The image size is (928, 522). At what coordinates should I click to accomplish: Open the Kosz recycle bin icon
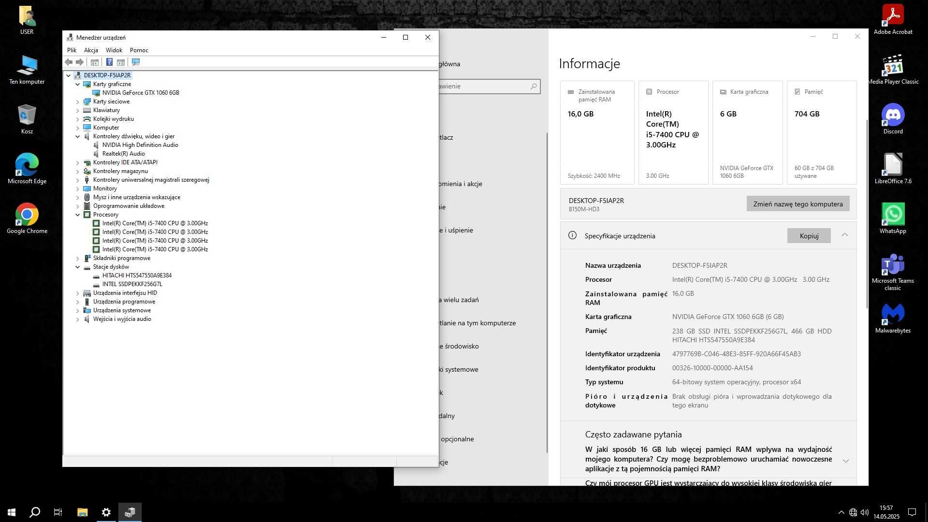(27, 119)
